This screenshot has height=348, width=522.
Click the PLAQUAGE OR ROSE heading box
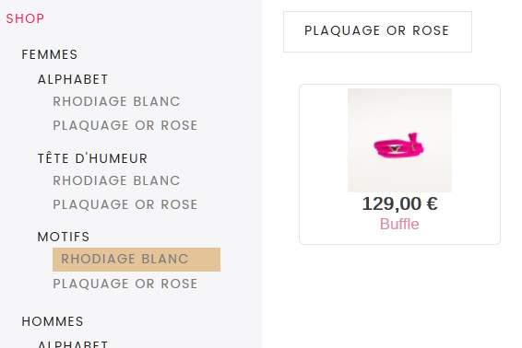coord(377,31)
